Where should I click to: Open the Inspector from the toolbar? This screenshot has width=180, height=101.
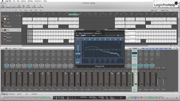[3, 6]
